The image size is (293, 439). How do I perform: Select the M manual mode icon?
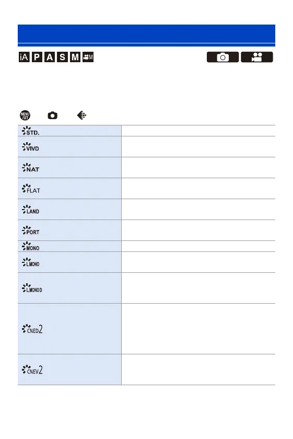(x=75, y=57)
